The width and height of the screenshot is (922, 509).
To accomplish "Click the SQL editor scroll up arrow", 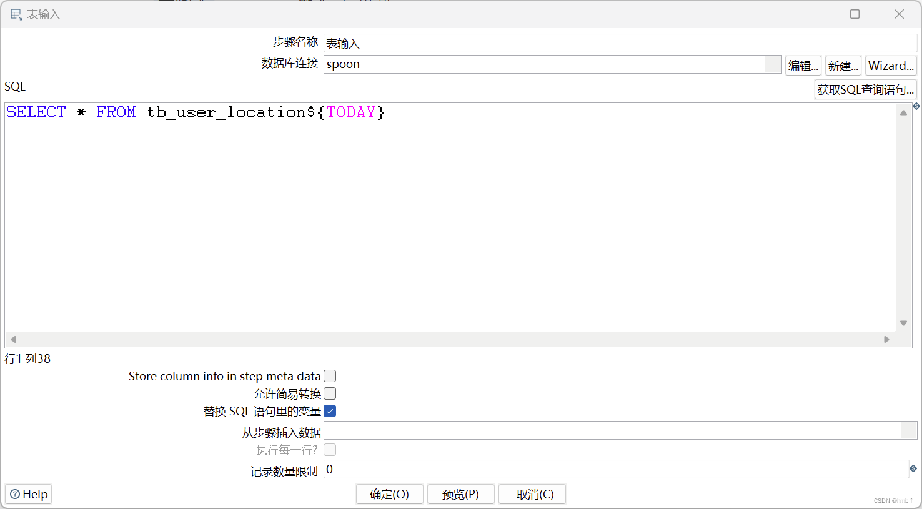I will pos(903,112).
